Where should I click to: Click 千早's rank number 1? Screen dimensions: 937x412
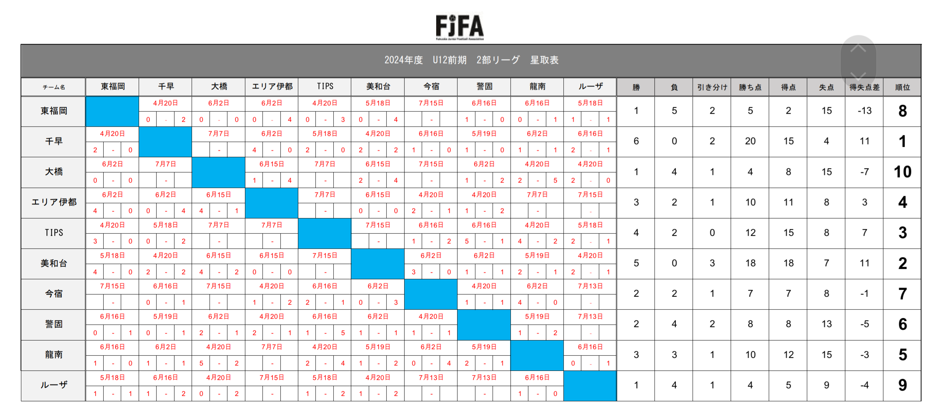902,141
